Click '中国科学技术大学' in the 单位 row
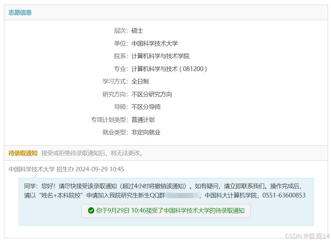Image resolution: width=331 pixels, height=242 pixels. pyautogui.click(x=155, y=44)
